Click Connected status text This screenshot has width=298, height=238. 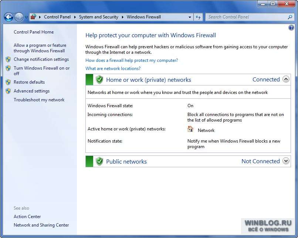point(266,79)
